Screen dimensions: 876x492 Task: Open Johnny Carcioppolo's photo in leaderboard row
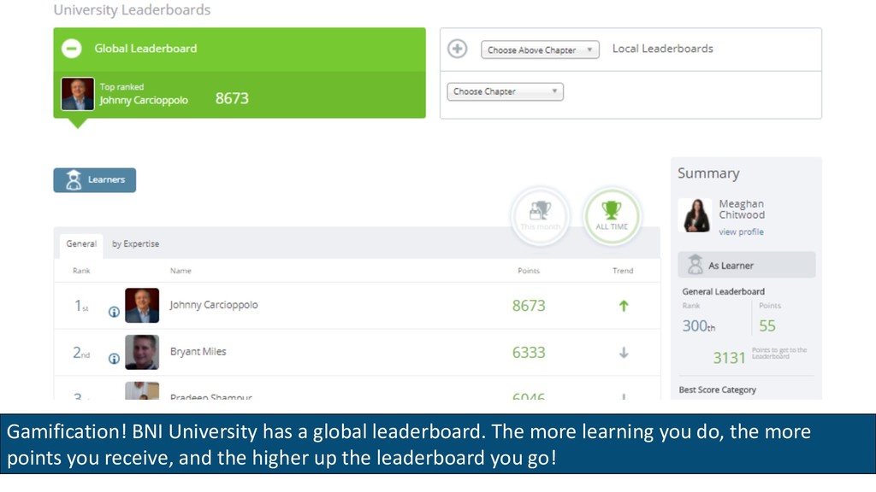pos(142,306)
